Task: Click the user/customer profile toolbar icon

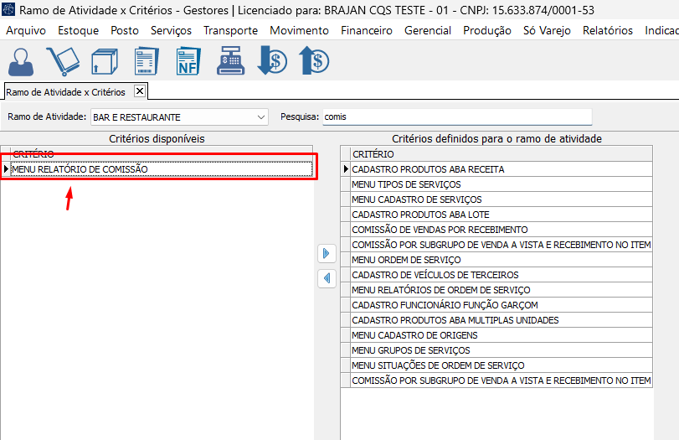Action: pyautogui.click(x=22, y=61)
